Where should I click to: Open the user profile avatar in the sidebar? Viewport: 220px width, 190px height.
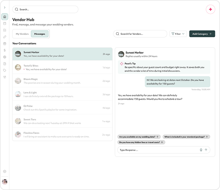(x=5, y=182)
